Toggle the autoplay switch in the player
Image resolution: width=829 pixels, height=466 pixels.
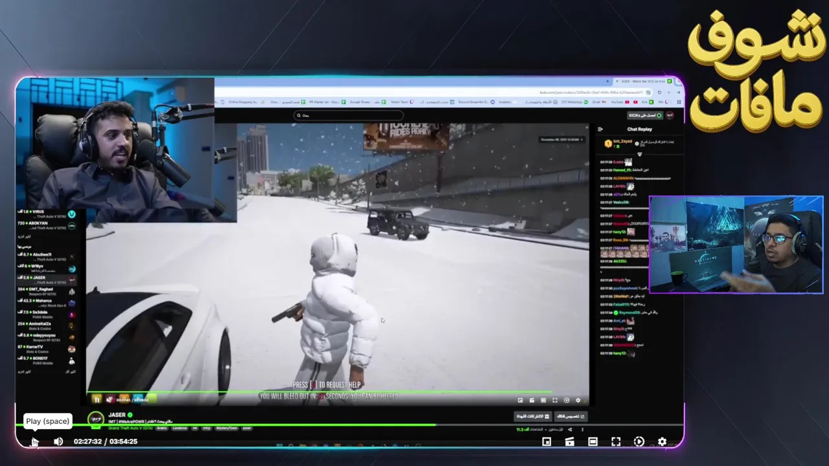tap(639, 441)
